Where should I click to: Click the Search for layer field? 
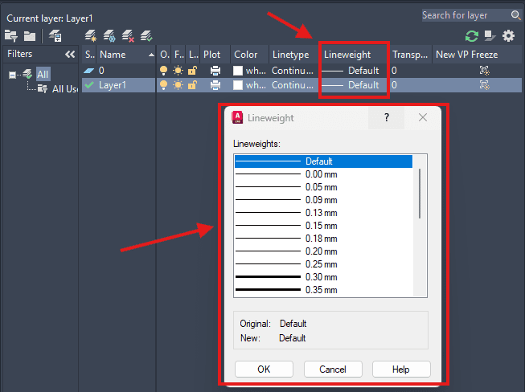coord(465,15)
